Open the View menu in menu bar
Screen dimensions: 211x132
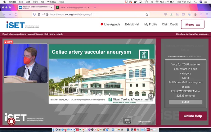(x=35, y=2)
